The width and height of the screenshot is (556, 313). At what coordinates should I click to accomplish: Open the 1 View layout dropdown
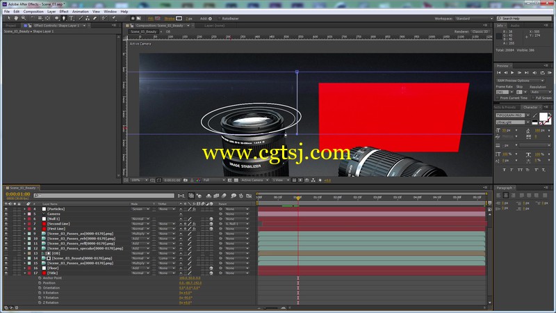281,180
